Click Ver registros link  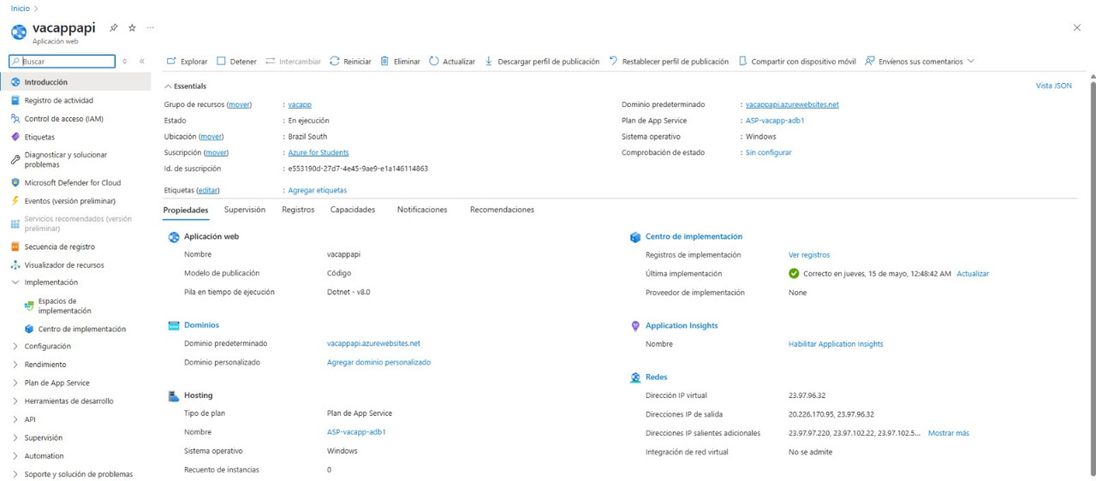tap(809, 255)
